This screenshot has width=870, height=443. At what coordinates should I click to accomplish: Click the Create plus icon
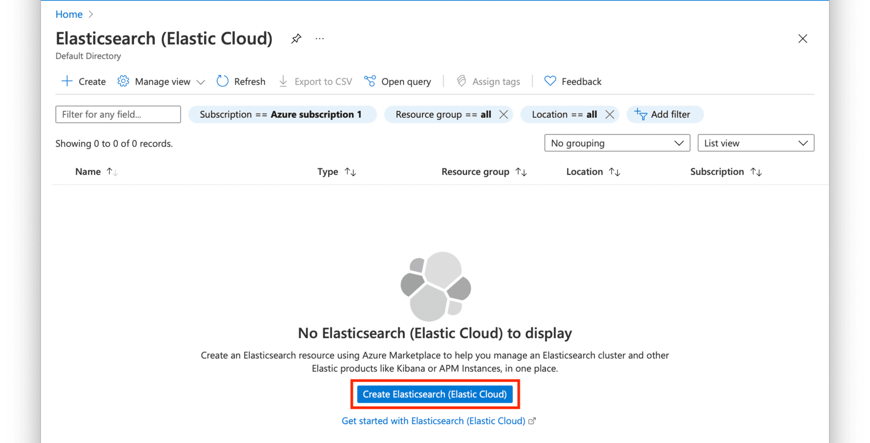coord(67,81)
